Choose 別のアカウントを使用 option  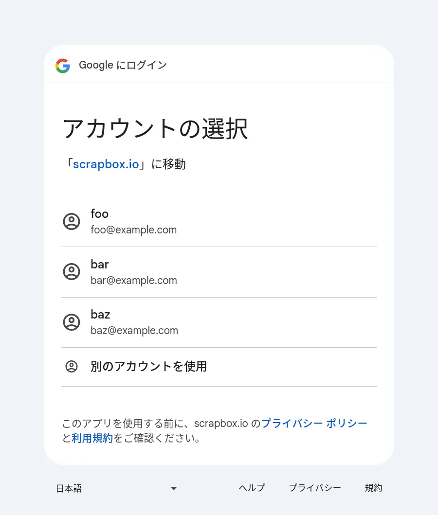148,366
